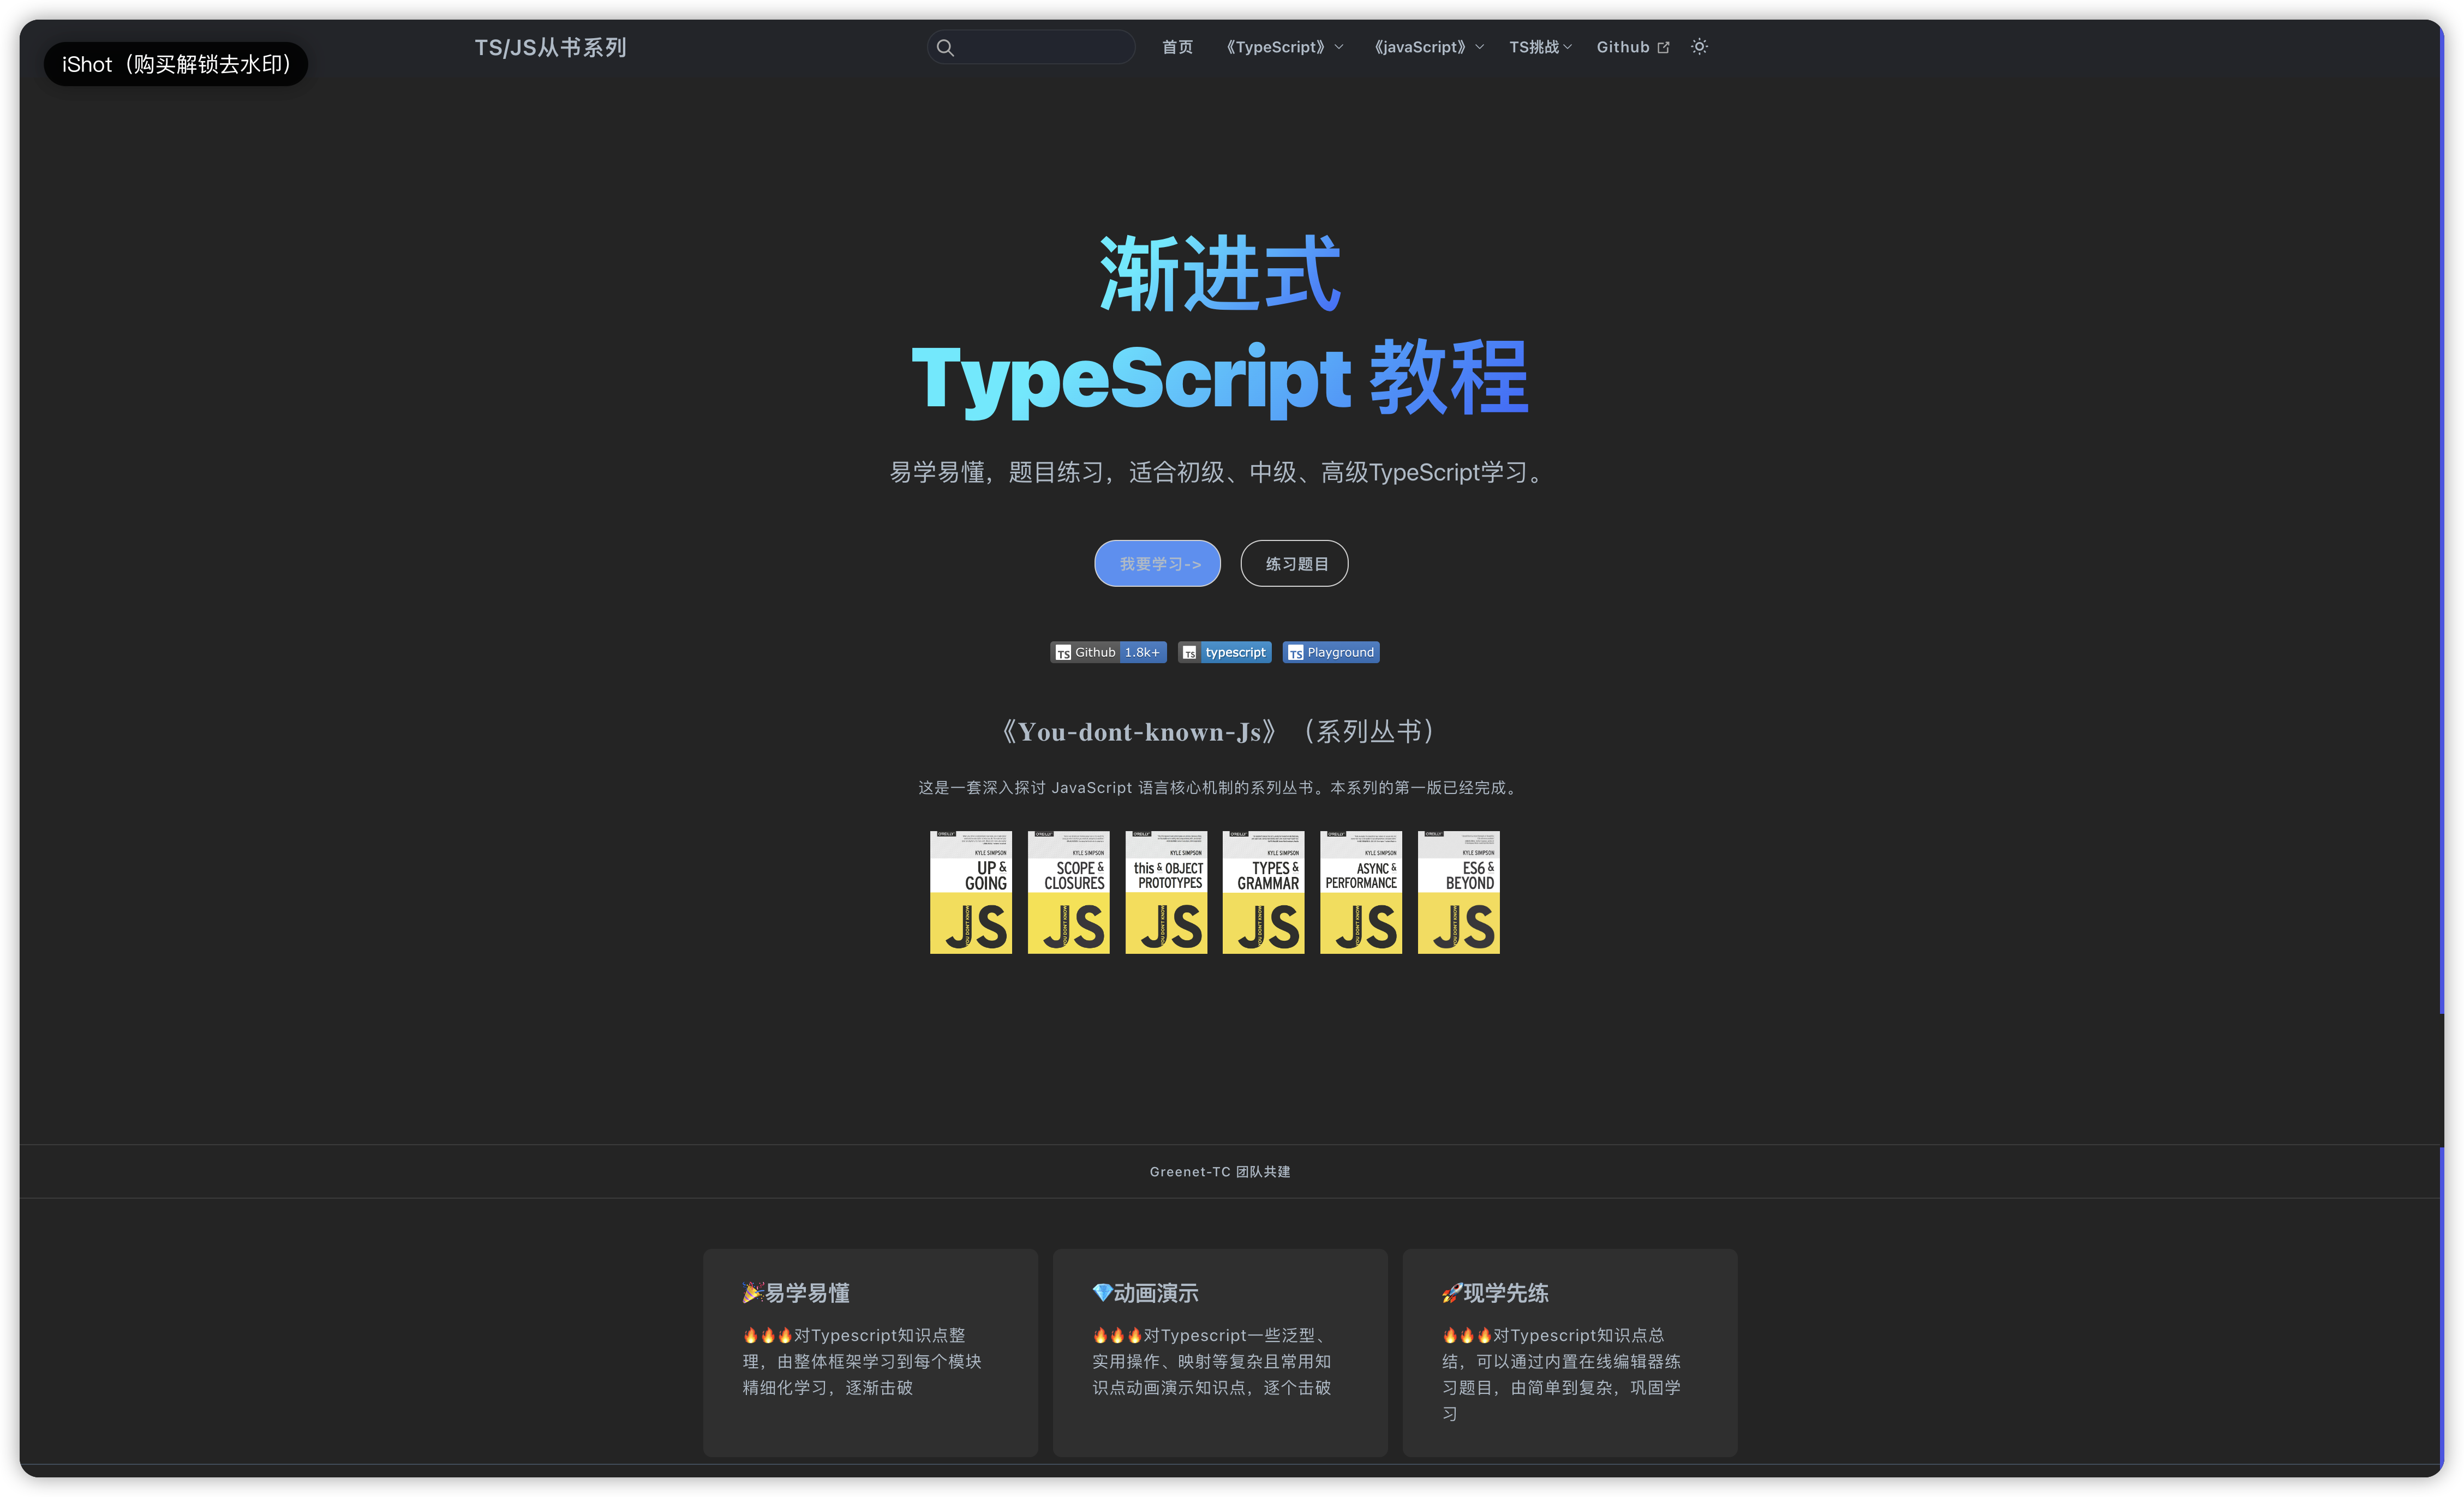
Task: Open the this & OBJECT PROTOTYPES book
Action: (x=1166, y=892)
